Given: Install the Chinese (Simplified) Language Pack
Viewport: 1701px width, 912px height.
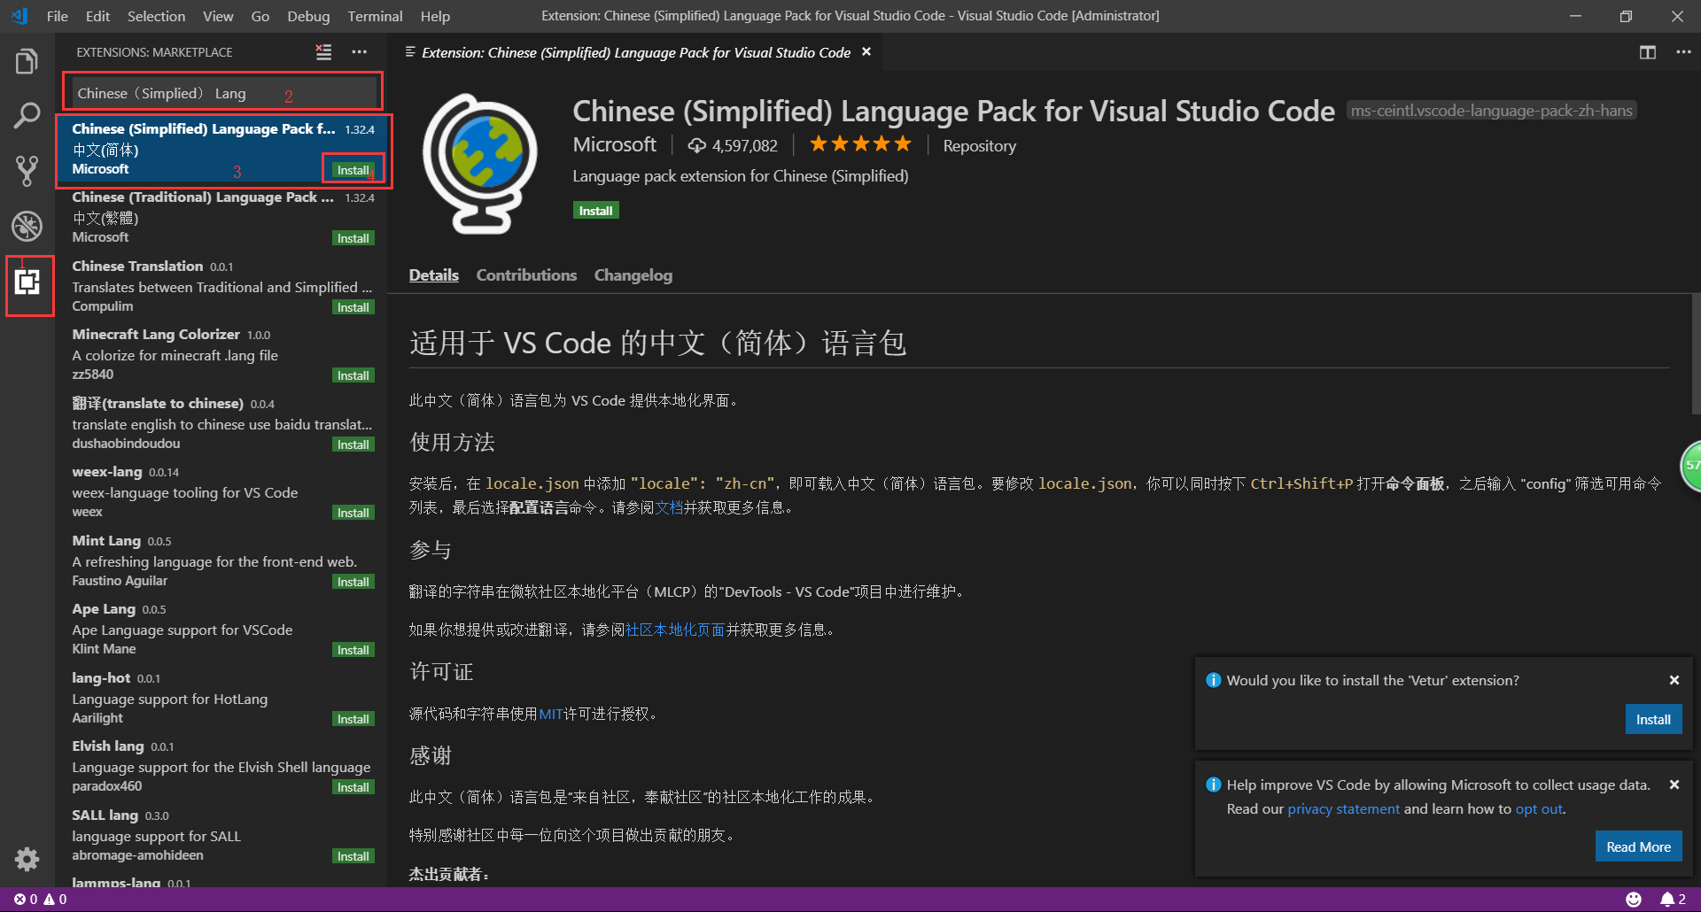Looking at the screenshot, I should click(353, 169).
